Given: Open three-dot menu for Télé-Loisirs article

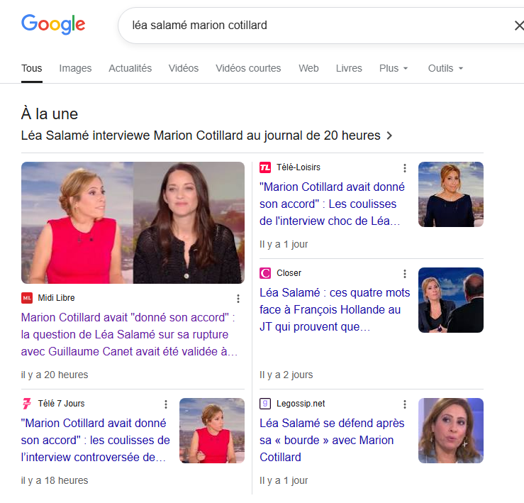Looking at the screenshot, I should 405,168.
